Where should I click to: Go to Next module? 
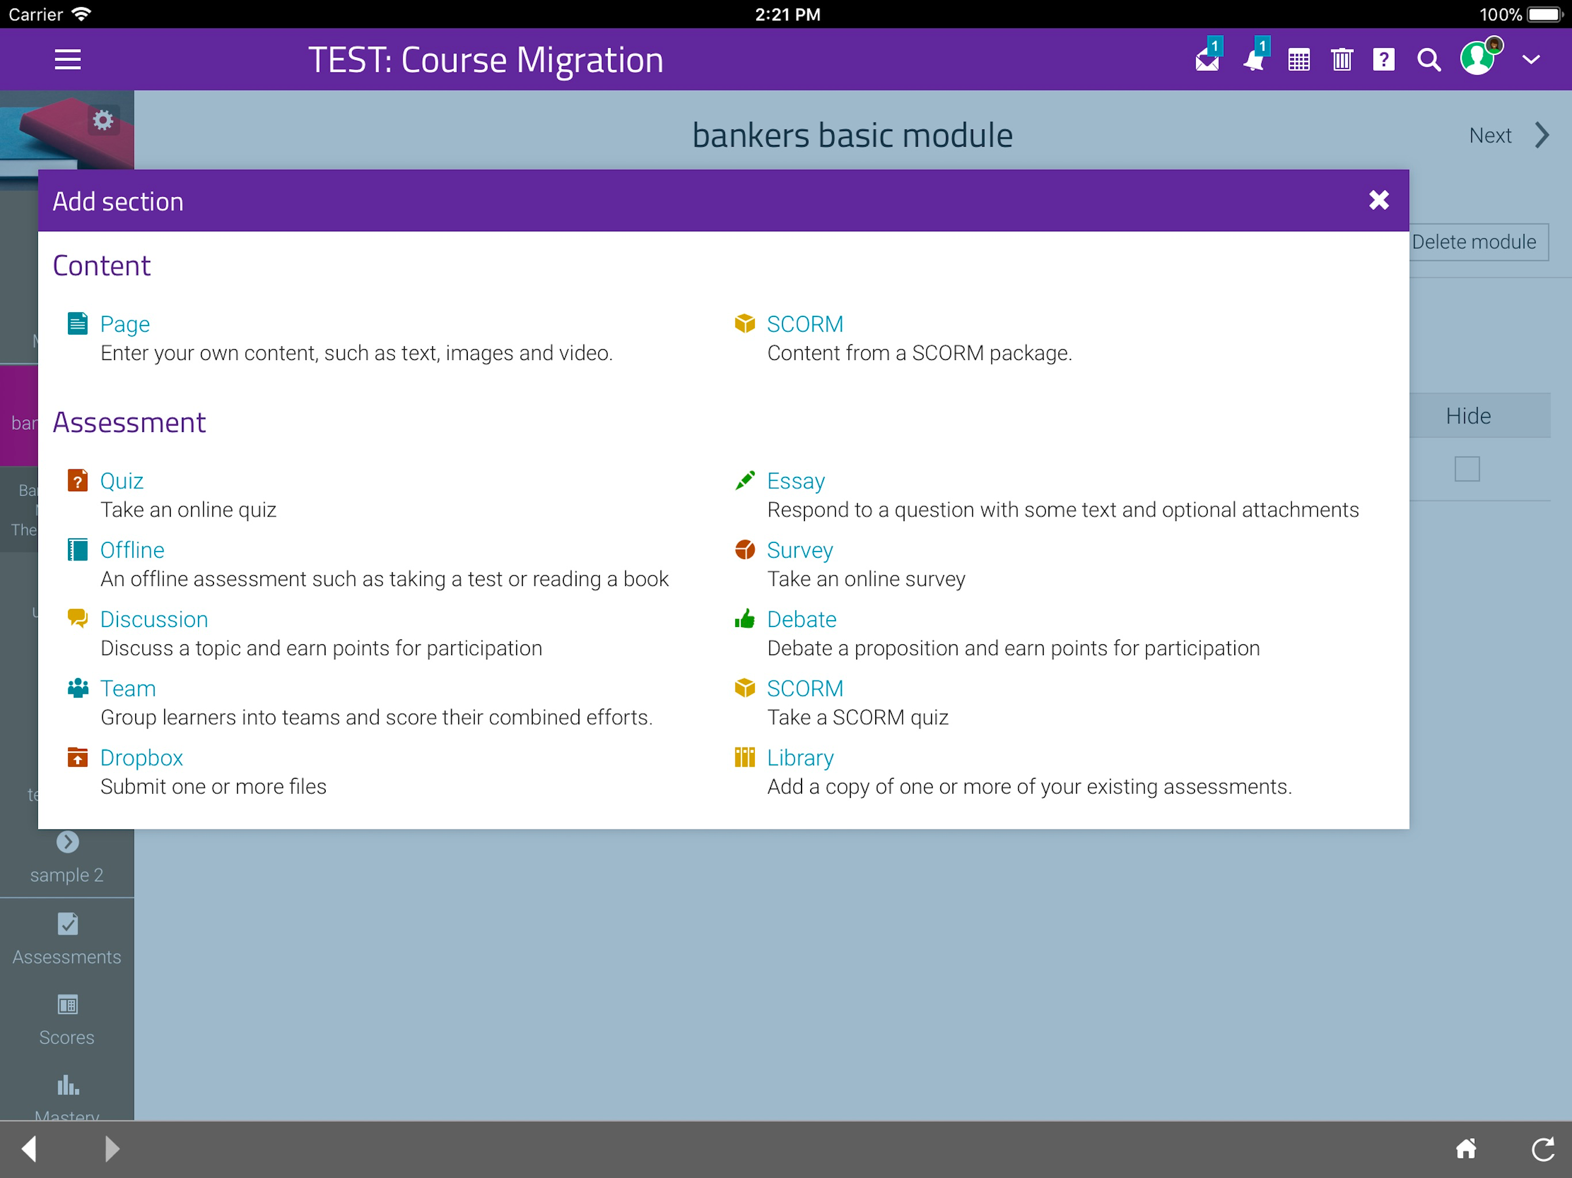1490,135
